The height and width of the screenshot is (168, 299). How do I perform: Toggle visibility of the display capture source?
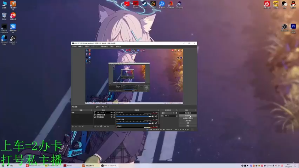tap(111, 117)
